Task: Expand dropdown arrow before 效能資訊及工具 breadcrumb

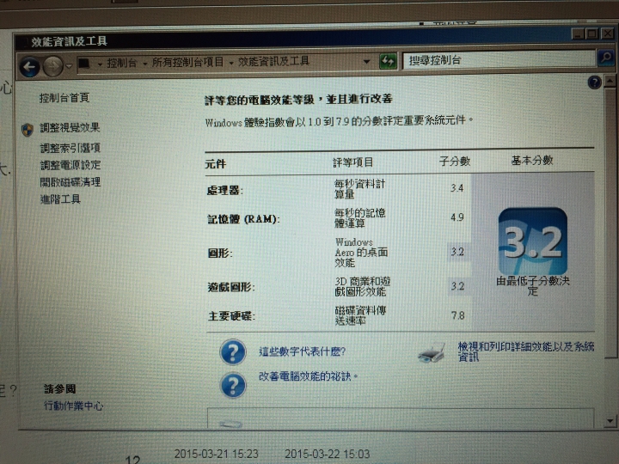Action: (x=231, y=63)
